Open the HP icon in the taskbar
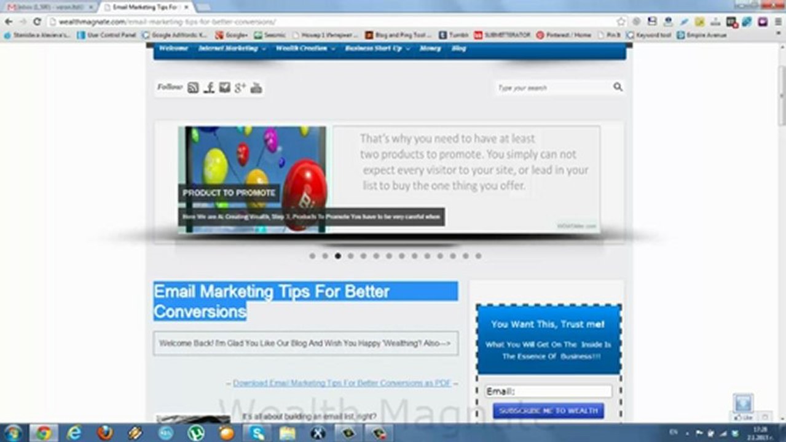This screenshot has height=442, width=786. (x=166, y=433)
